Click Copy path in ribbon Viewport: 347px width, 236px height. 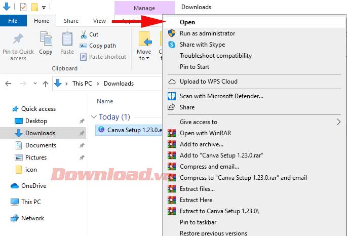[98, 46]
